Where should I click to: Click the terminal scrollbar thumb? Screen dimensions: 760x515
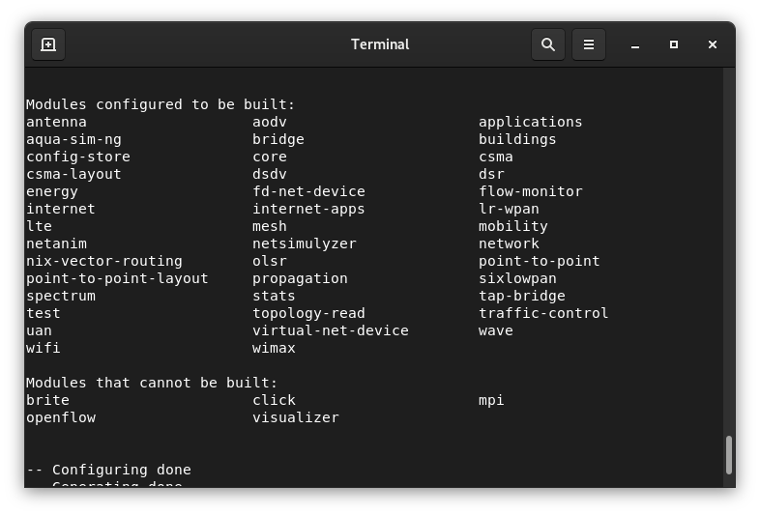pos(728,455)
